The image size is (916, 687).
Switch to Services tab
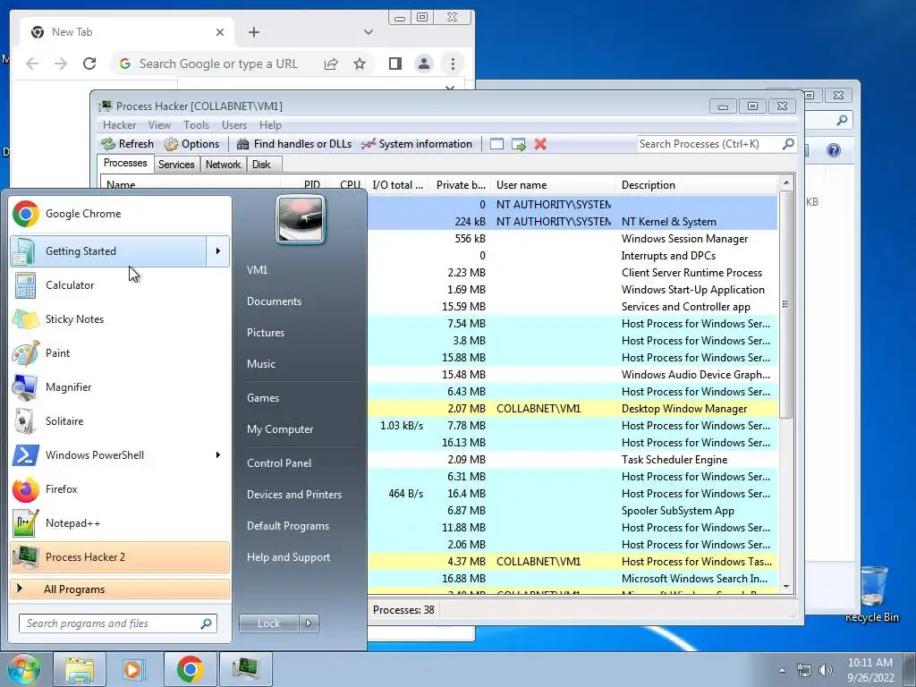point(176,165)
